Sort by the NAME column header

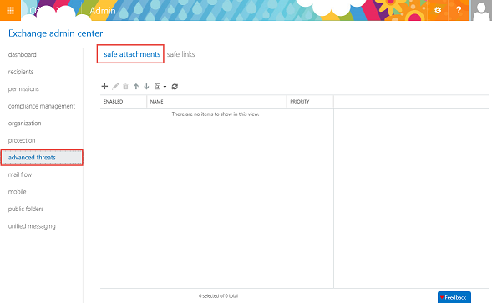216,102
